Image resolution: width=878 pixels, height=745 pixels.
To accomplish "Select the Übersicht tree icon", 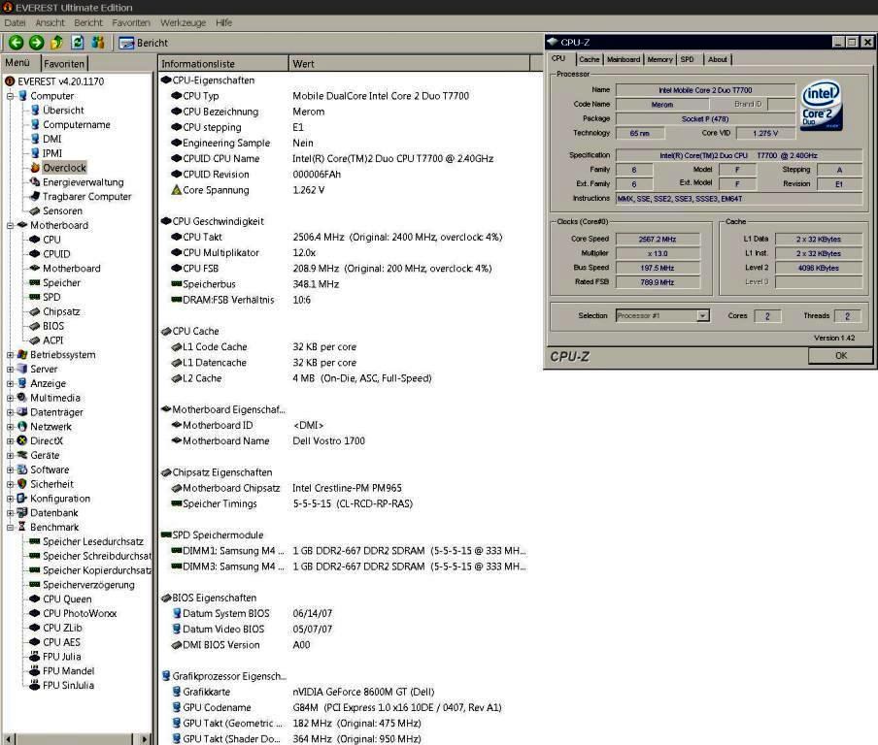I will coord(35,111).
